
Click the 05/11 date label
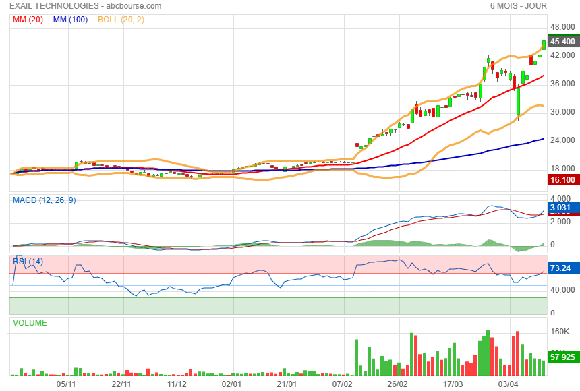click(66, 384)
